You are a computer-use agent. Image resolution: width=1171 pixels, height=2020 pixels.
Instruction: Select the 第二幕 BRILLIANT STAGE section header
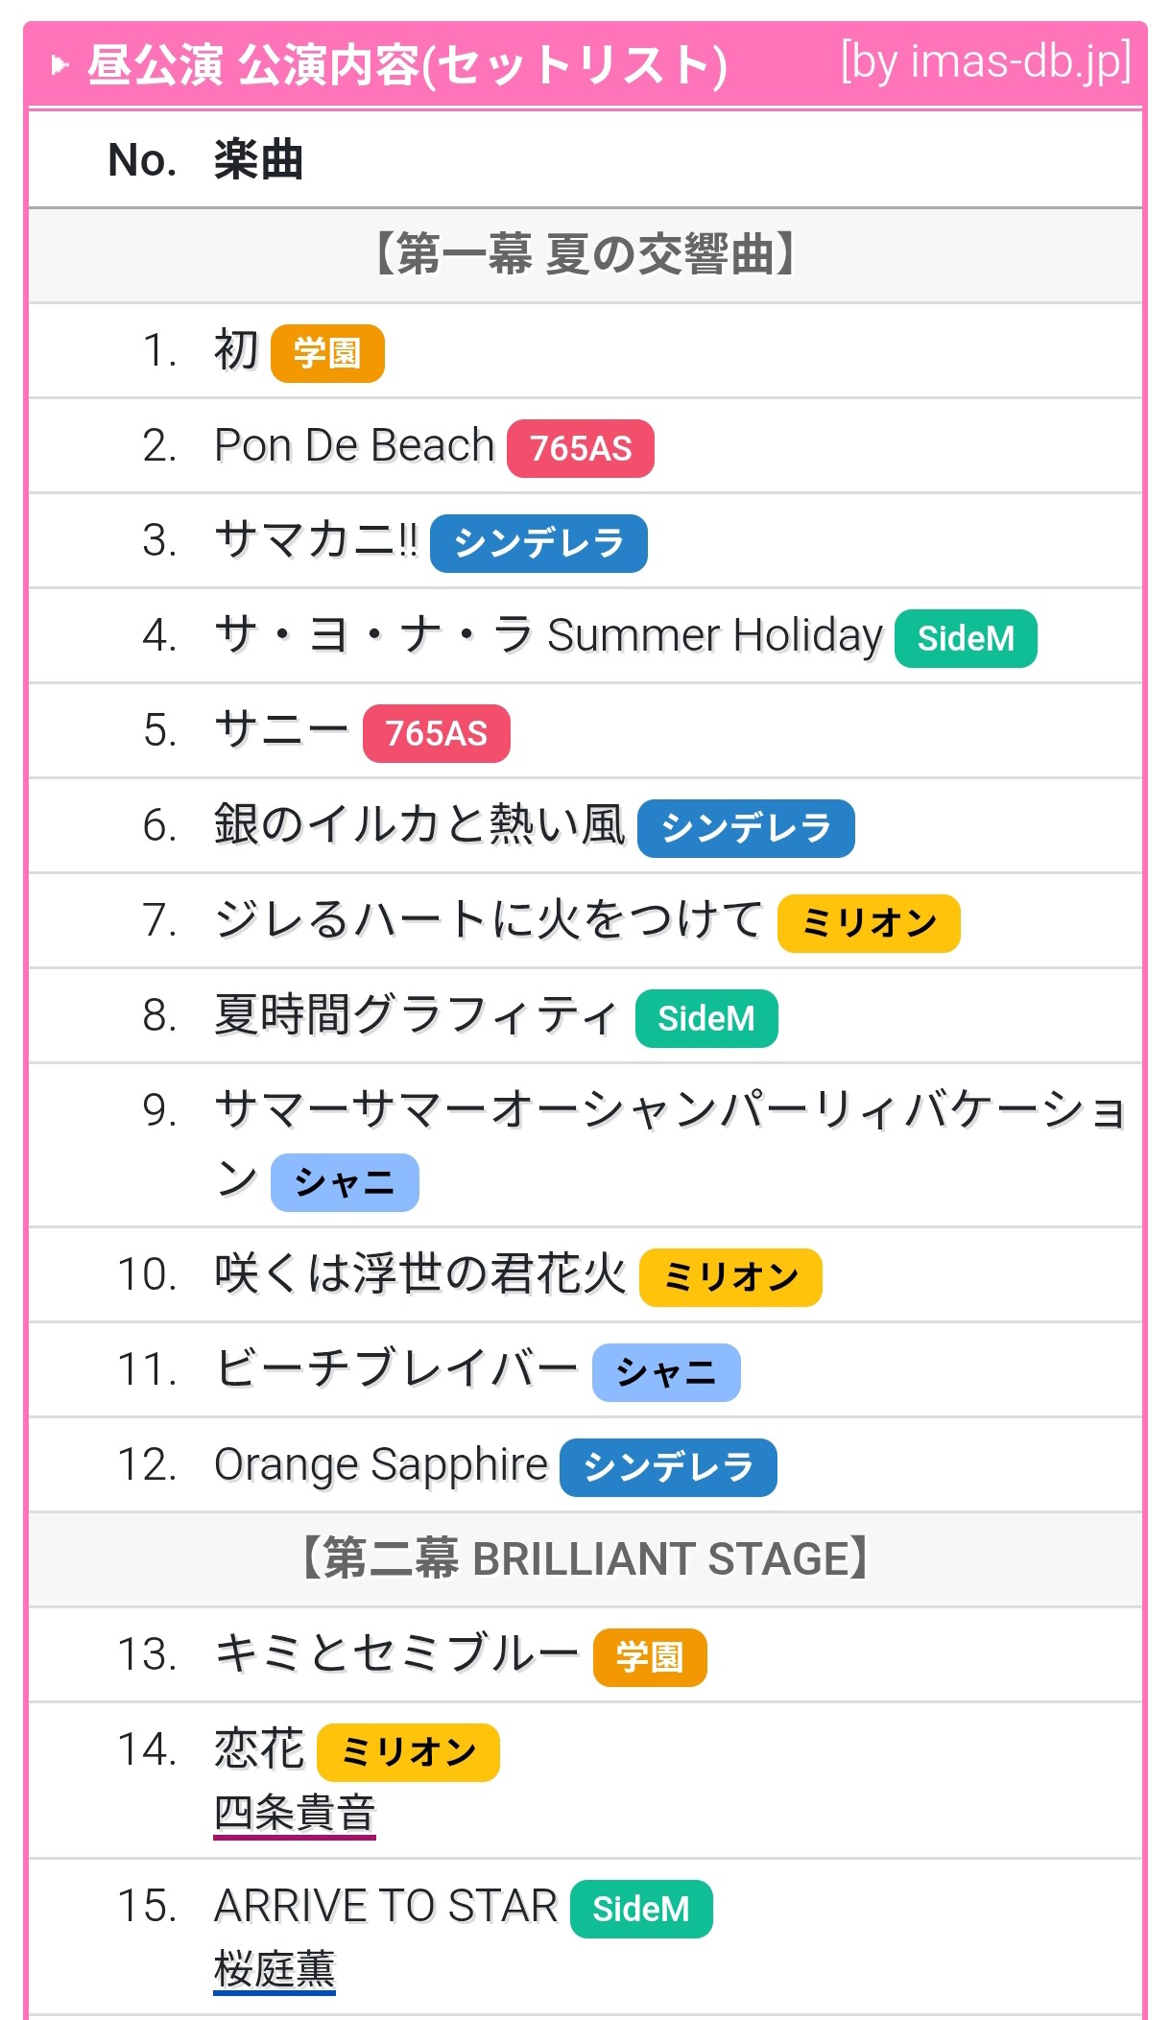[585, 1559]
